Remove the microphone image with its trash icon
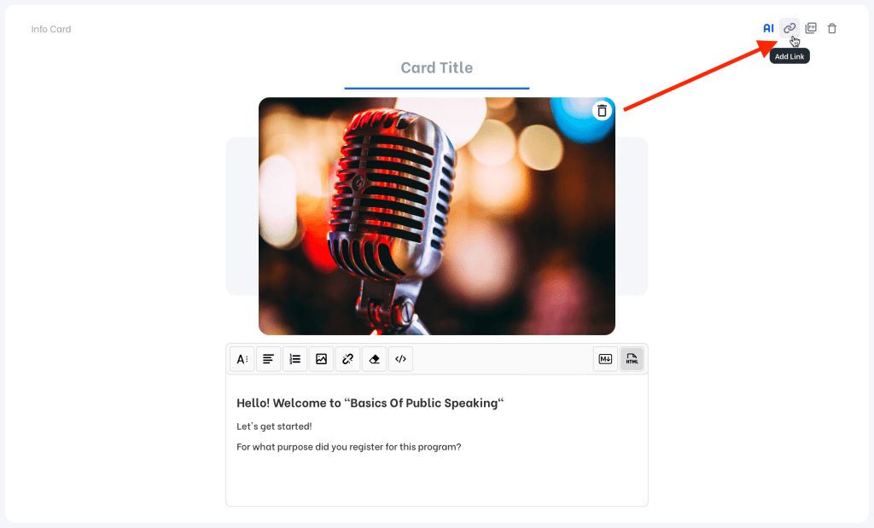The width and height of the screenshot is (874, 528). coord(602,111)
